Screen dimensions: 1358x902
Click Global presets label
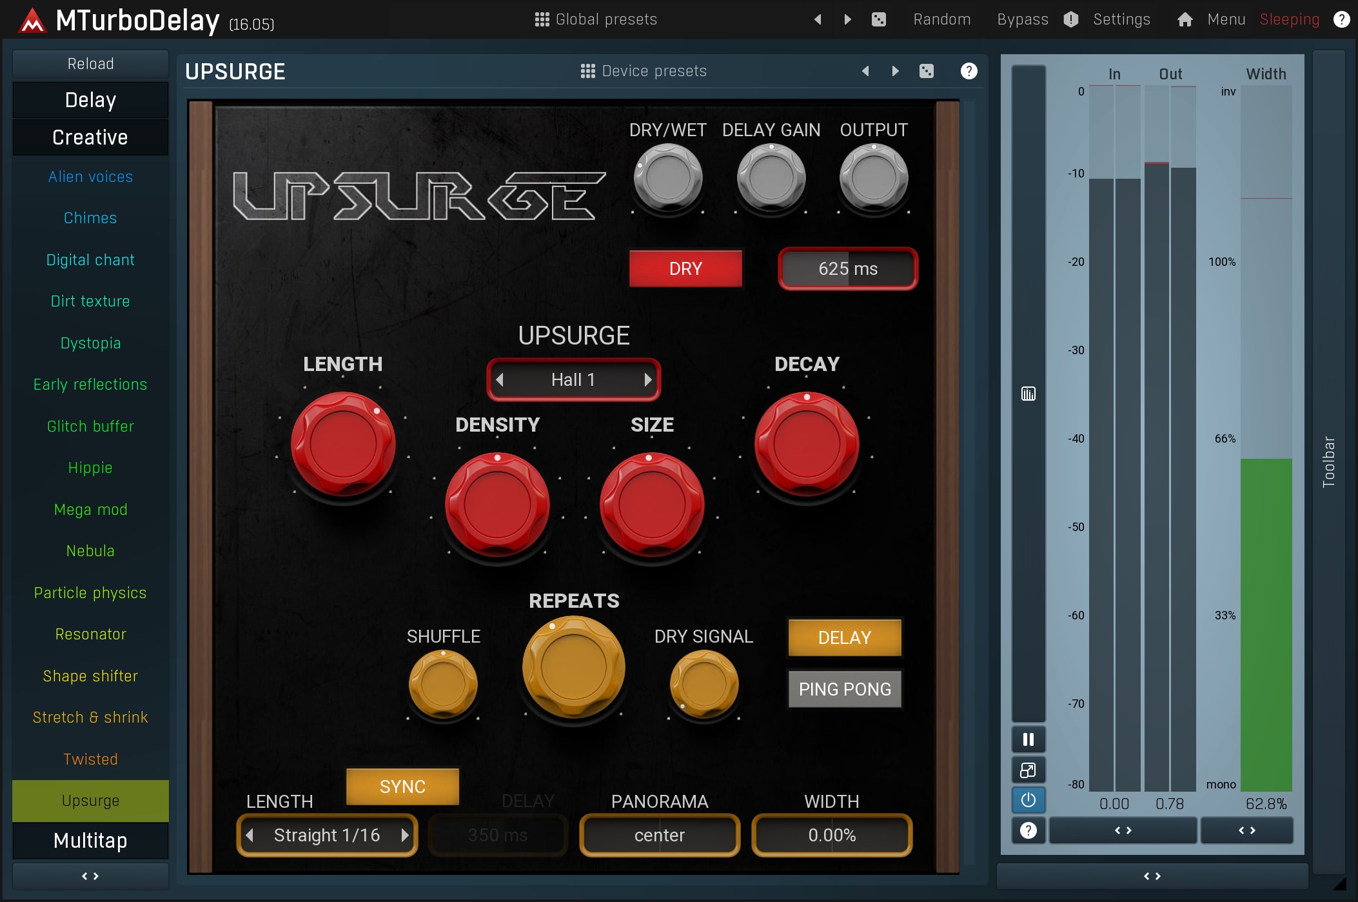pos(606,19)
